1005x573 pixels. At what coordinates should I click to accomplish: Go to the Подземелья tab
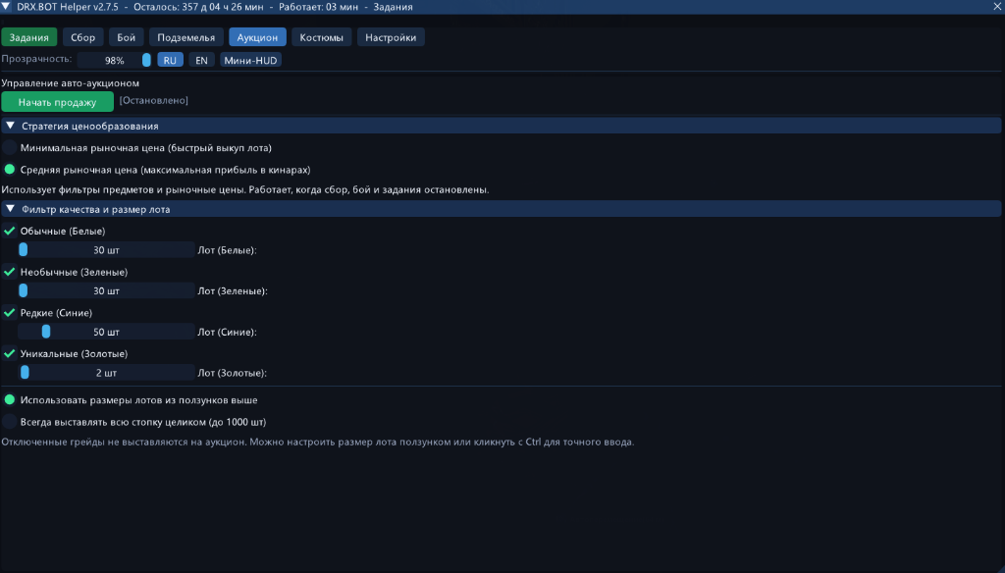coord(186,37)
